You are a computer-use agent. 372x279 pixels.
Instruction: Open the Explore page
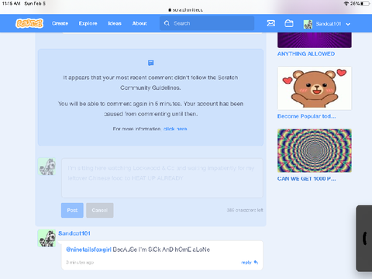coord(88,23)
